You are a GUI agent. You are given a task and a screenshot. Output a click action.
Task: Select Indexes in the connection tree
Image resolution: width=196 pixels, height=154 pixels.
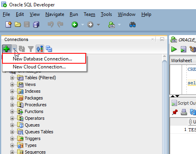click(x=33, y=91)
